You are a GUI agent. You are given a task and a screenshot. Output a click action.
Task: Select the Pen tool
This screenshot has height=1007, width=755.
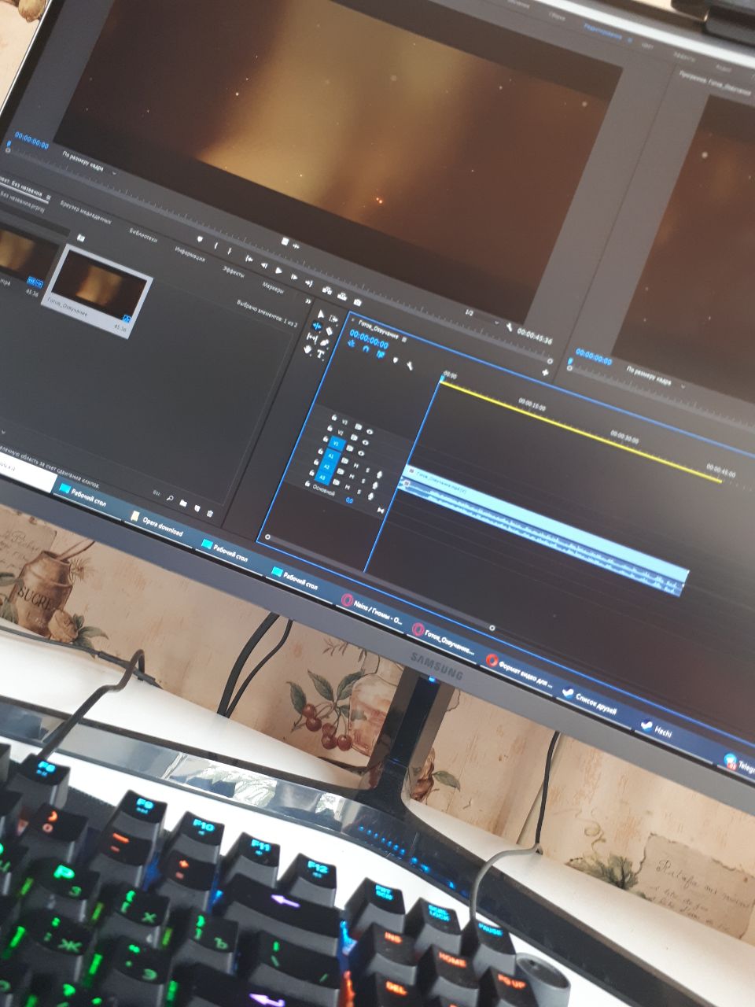[325, 342]
